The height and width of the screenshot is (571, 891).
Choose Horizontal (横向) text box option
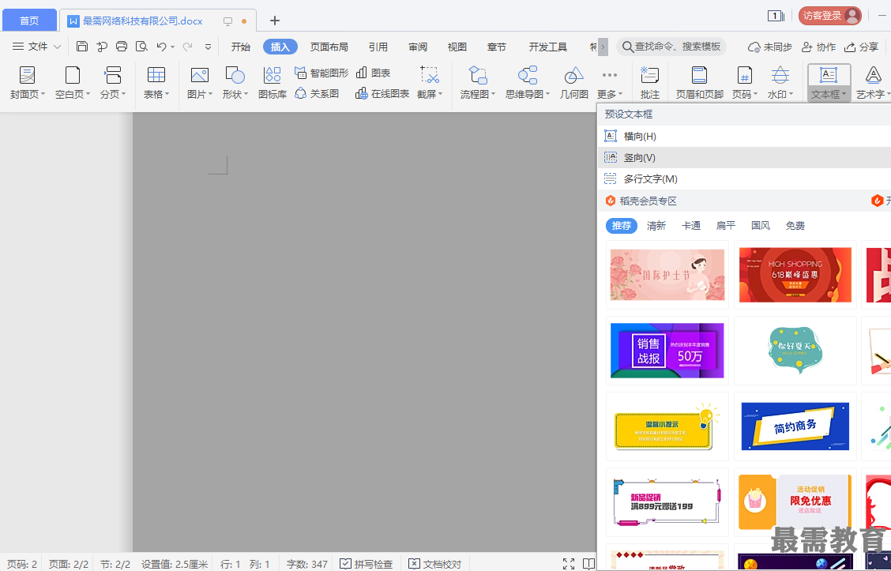pos(744,137)
